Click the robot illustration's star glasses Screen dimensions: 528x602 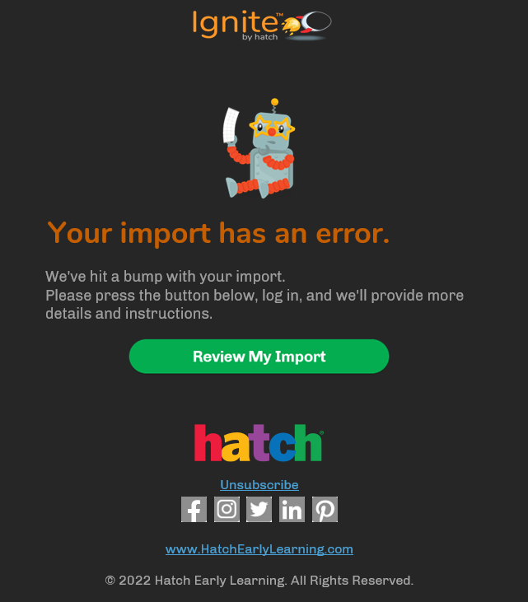click(x=273, y=127)
